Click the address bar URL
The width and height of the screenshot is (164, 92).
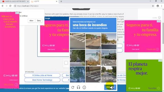[28, 6]
